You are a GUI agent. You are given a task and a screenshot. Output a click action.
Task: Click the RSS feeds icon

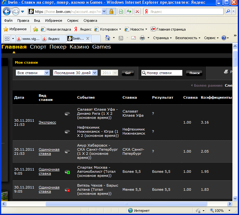121,38
